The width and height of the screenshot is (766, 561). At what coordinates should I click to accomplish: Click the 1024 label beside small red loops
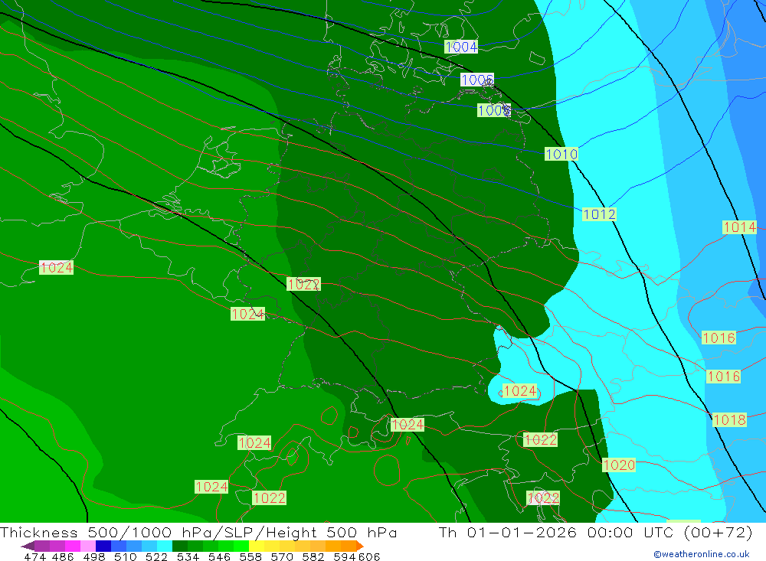pos(408,424)
